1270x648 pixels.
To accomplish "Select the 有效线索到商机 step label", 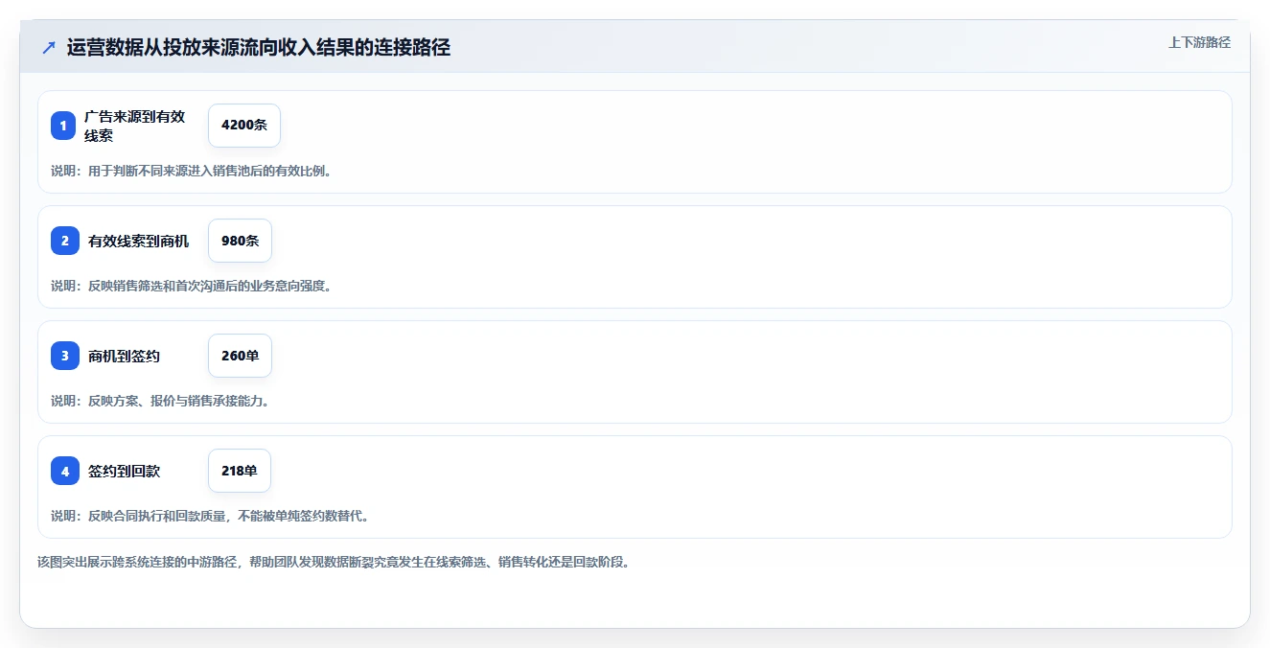I will pyautogui.click(x=139, y=242).
